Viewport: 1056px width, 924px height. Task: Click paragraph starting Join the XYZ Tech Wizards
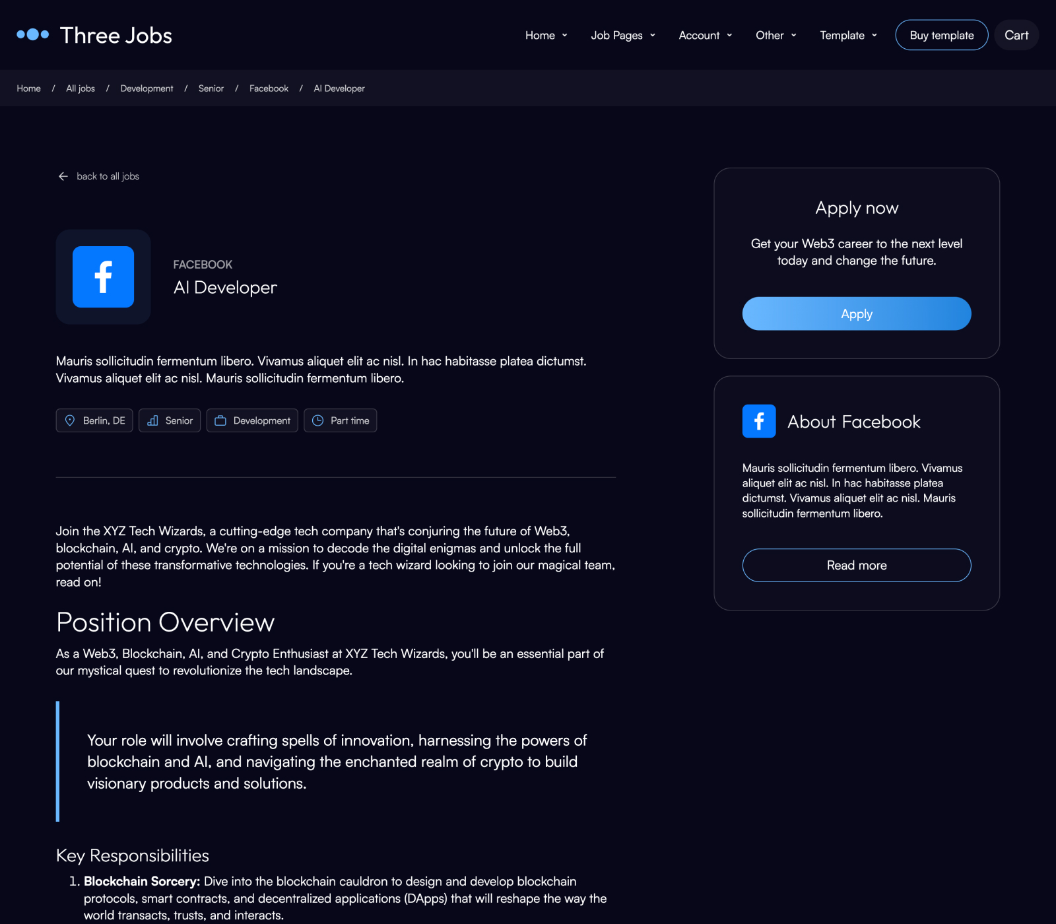335,556
